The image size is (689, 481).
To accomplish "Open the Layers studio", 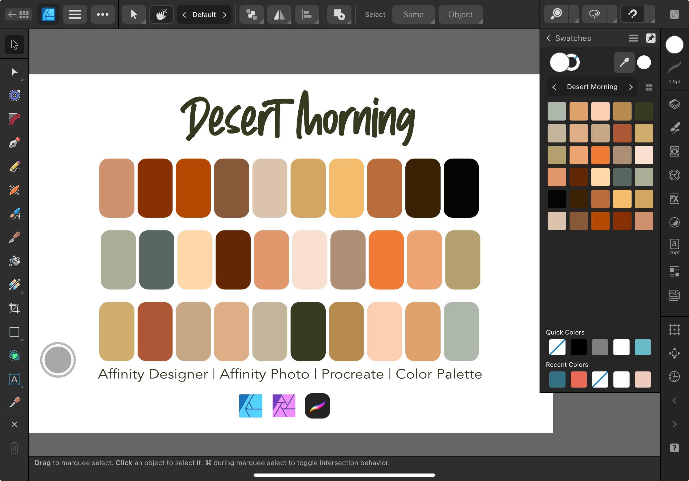I will click(x=674, y=104).
